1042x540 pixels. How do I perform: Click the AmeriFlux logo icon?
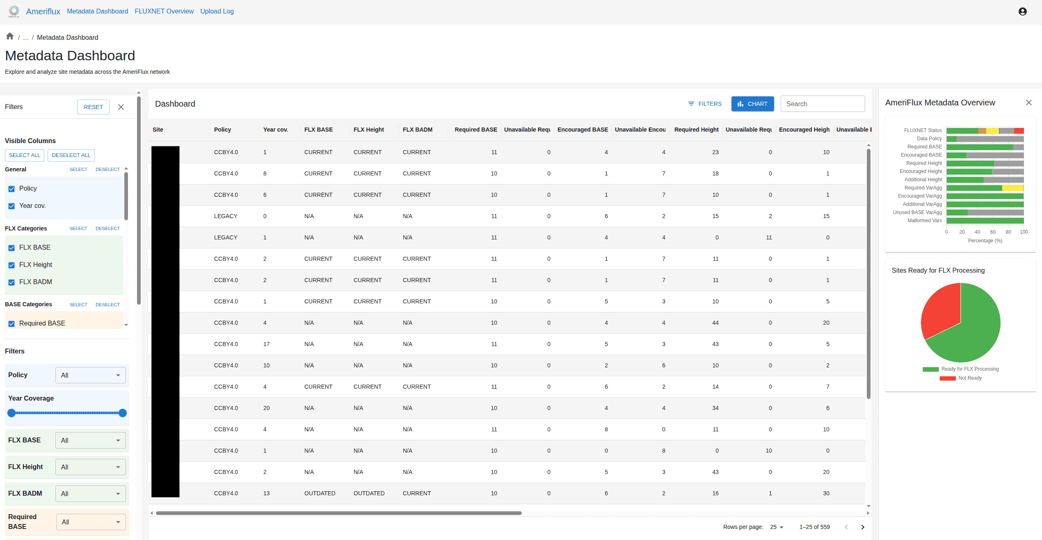pos(14,11)
